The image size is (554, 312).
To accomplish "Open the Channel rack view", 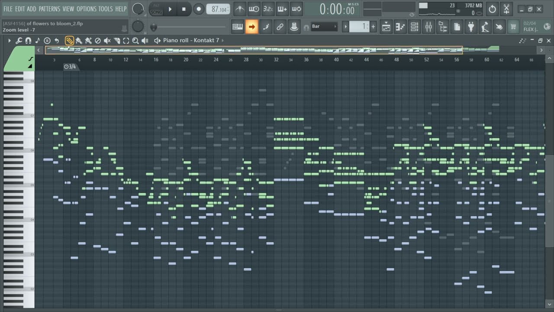I will click(415, 27).
